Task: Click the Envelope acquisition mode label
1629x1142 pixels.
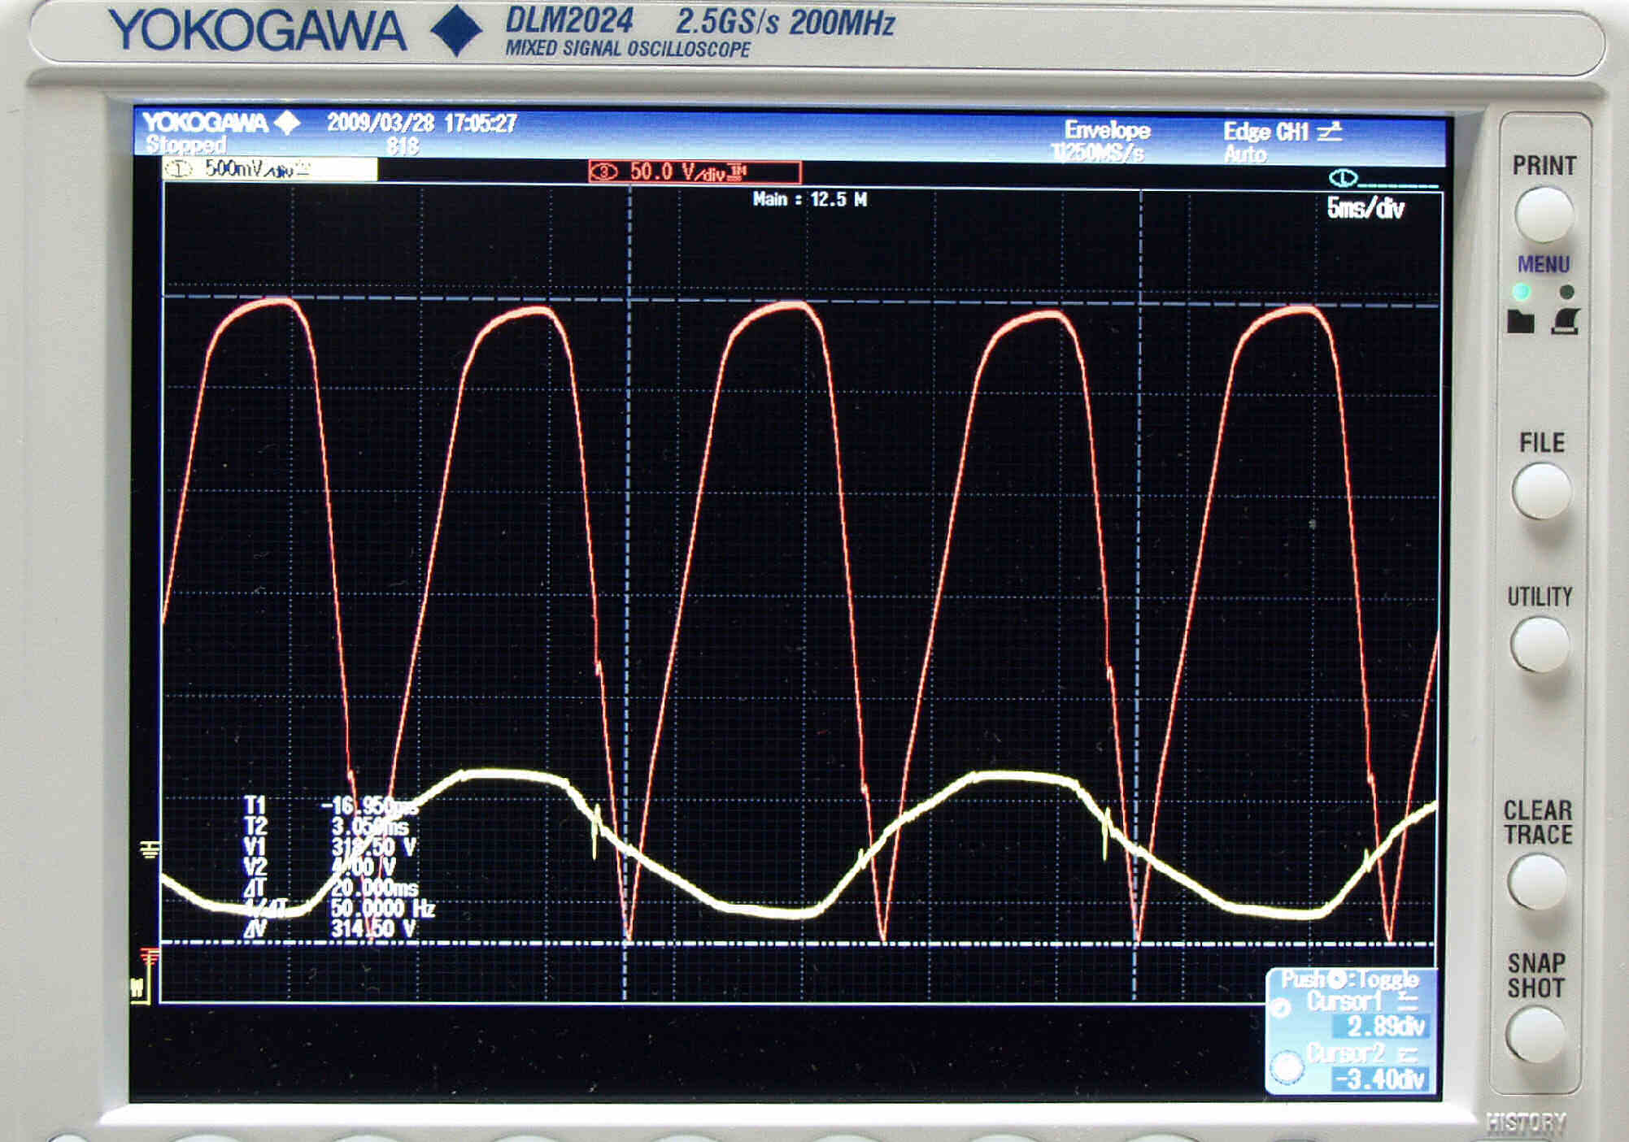Action: point(1107,130)
